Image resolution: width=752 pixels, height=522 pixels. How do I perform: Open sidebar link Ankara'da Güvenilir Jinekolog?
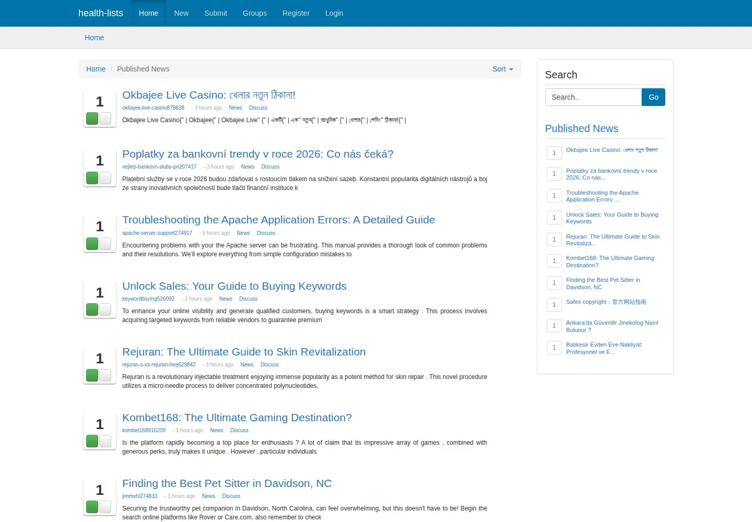coord(612,326)
